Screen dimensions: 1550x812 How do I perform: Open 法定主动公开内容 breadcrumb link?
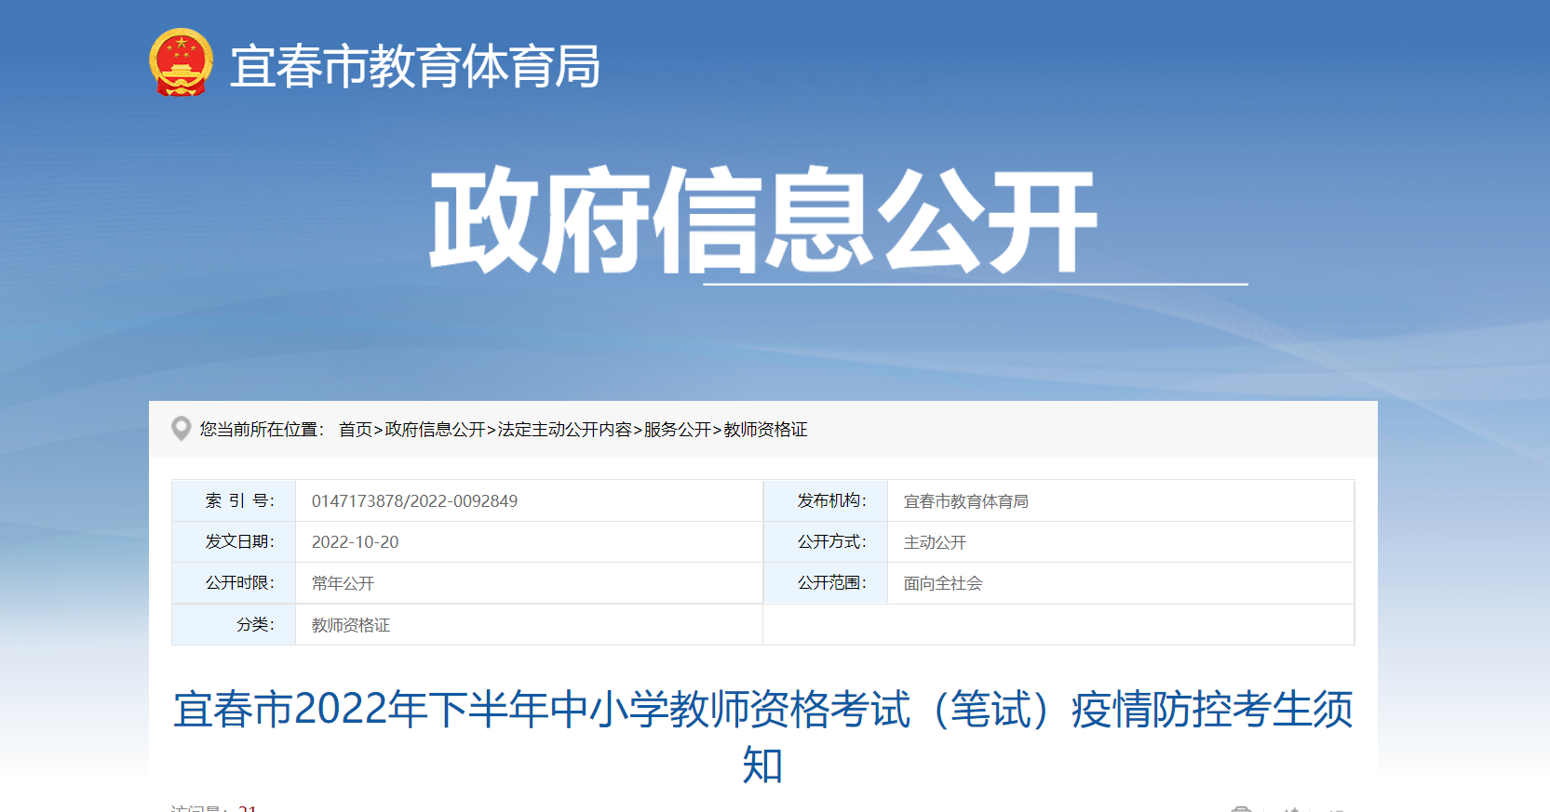coord(565,430)
